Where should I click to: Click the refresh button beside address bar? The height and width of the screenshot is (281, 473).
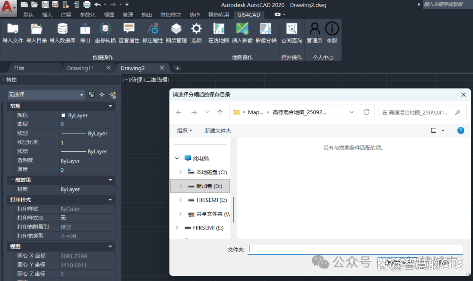367,112
